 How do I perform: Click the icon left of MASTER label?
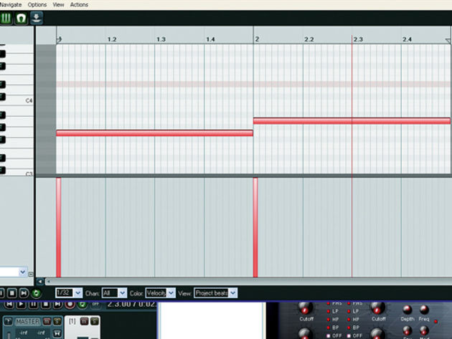click(9, 321)
